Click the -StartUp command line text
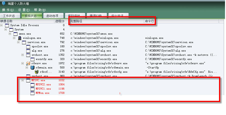Screen dimensions: 226x115 (153, 67)
